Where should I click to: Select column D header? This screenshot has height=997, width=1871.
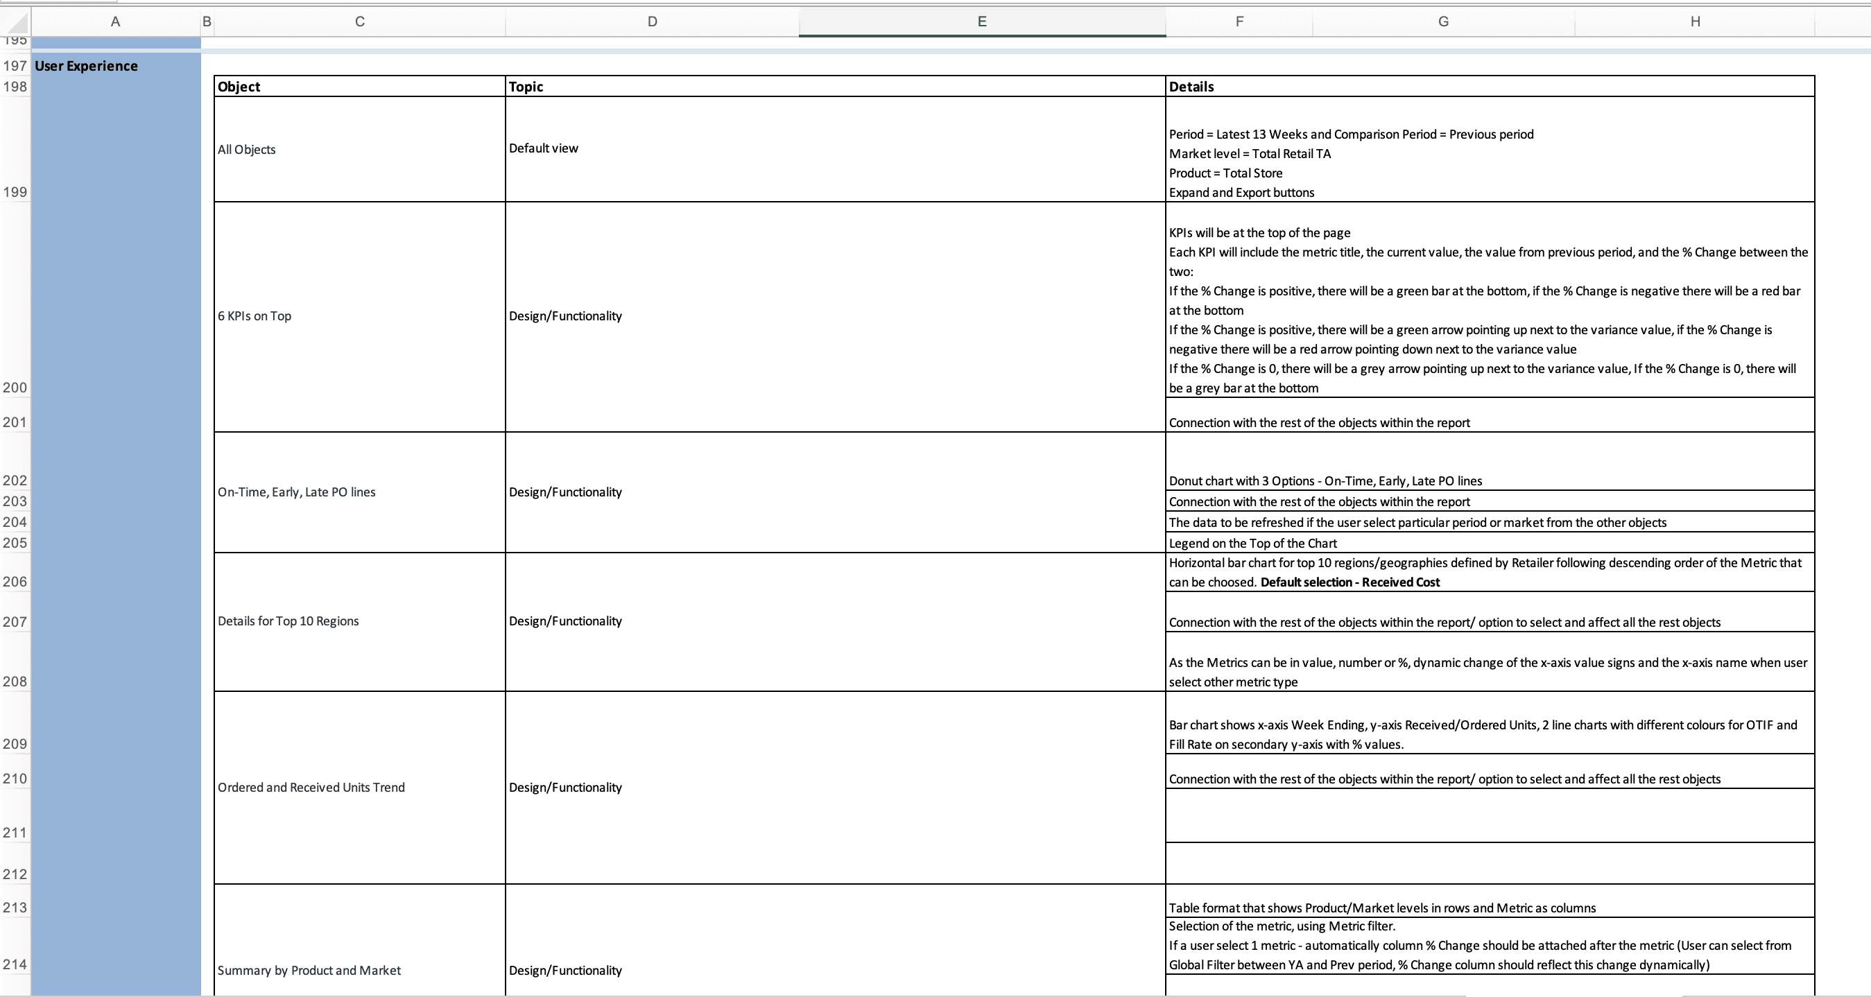pyautogui.click(x=651, y=21)
